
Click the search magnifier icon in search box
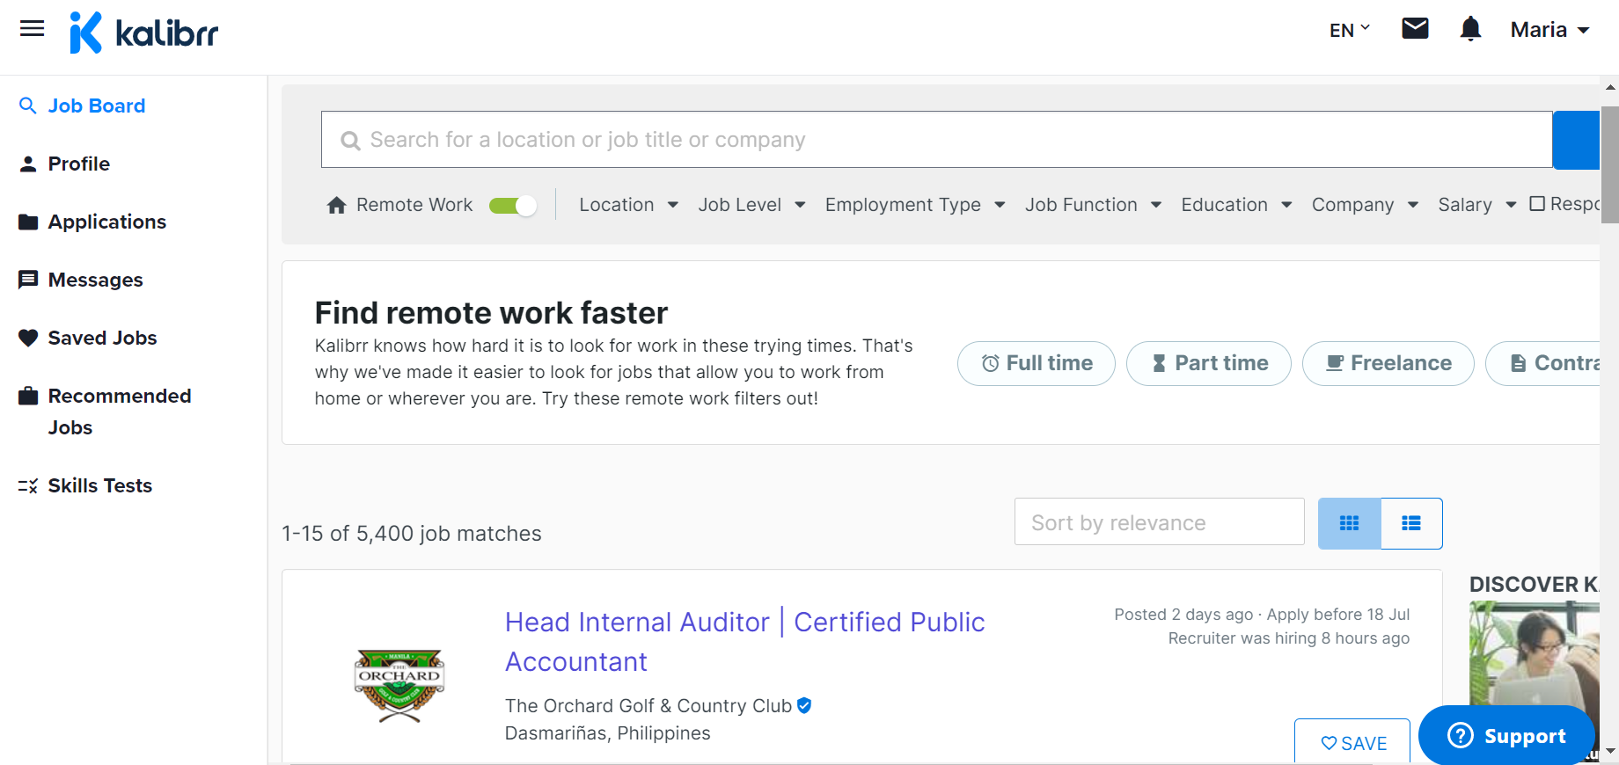coord(350,141)
